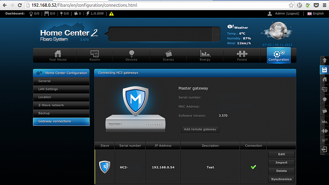Open the Your House tab
The height and width of the screenshot is (185, 329).
click(x=58, y=55)
